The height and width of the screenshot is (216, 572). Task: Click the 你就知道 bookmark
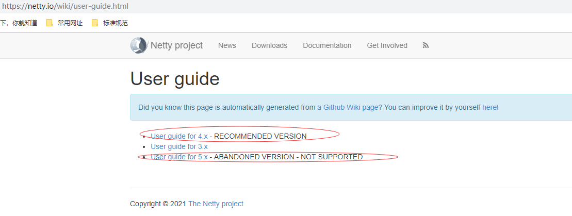(19, 23)
